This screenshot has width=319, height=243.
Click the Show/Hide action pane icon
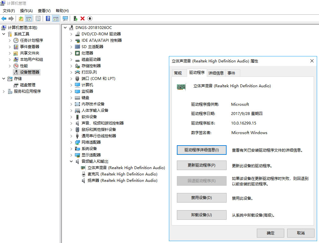[56, 18]
